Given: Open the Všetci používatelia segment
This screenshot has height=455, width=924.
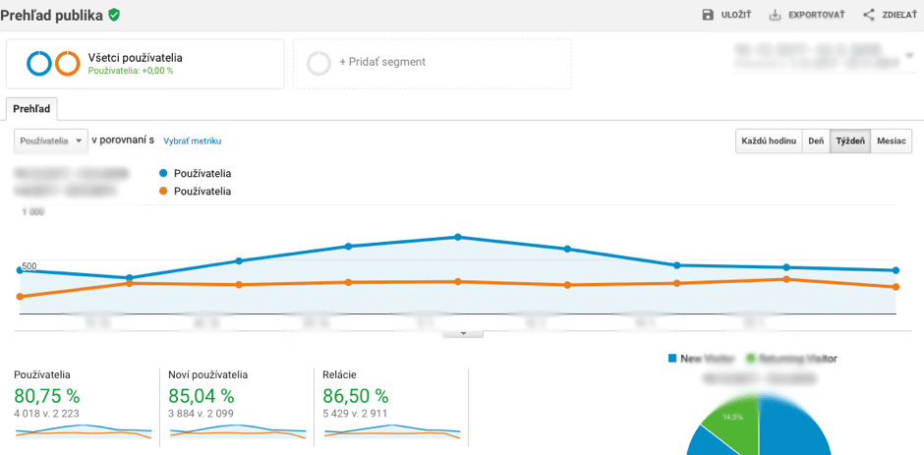Looking at the screenshot, I should coord(144,64).
